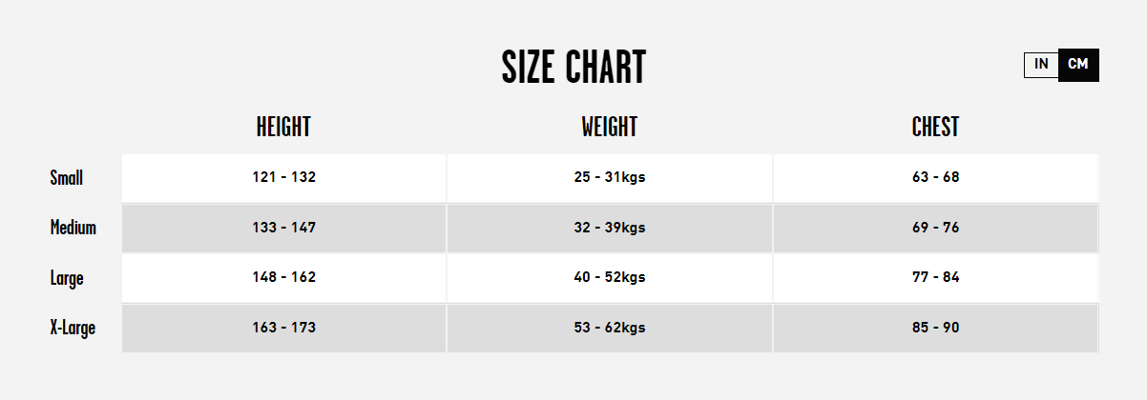Click the Small weight cell 25 - 31kgs
Screen dimensions: 1147x400
pos(610,178)
